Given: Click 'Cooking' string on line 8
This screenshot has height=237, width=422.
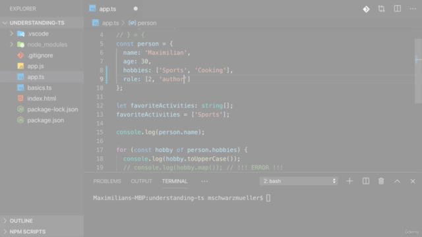Looking at the screenshot, I should [210, 70].
